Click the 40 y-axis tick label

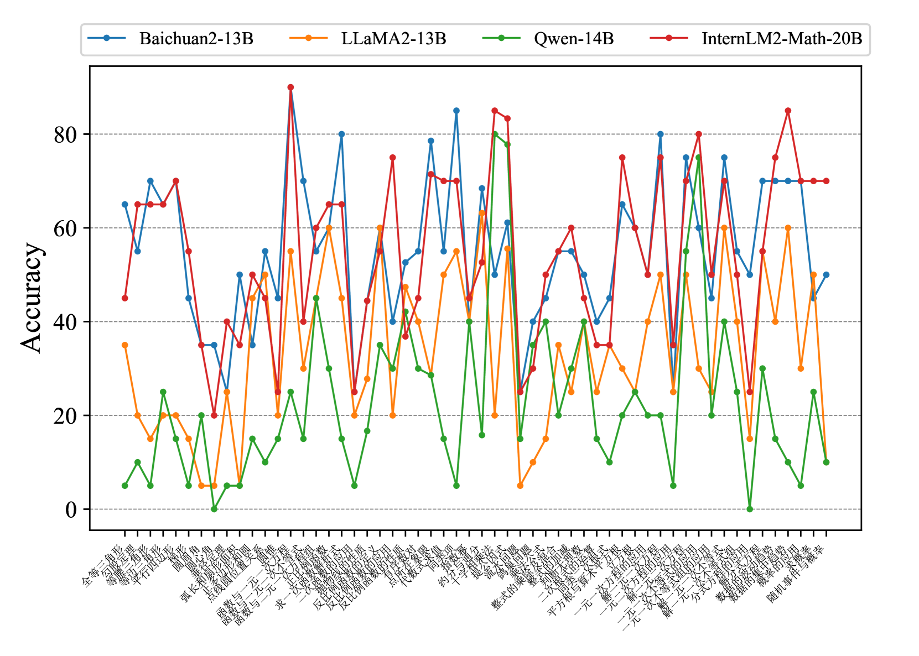click(x=65, y=322)
